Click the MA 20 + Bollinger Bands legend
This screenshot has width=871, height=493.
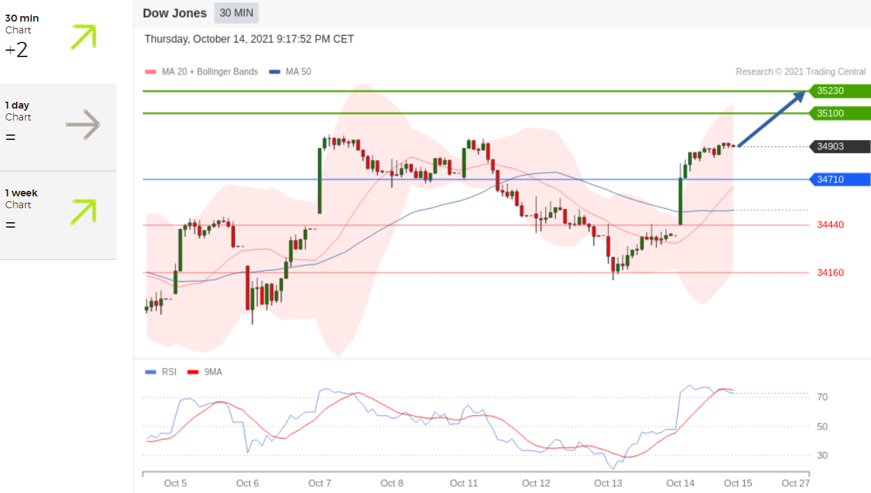click(x=202, y=72)
